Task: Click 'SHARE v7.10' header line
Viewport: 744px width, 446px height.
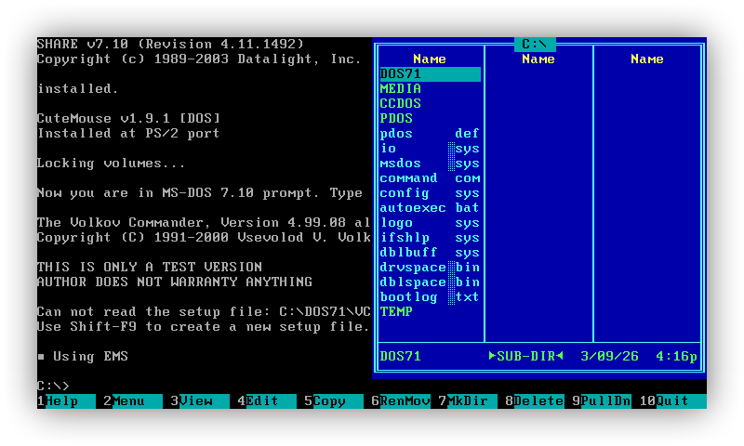Action: [x=170, y=44]
